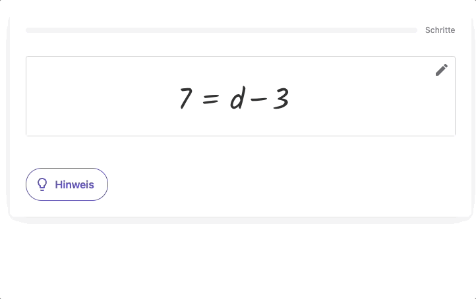Click the word Hinweis text
The width and height of the screenshot is (476, 299).
(x=74, y=184)
